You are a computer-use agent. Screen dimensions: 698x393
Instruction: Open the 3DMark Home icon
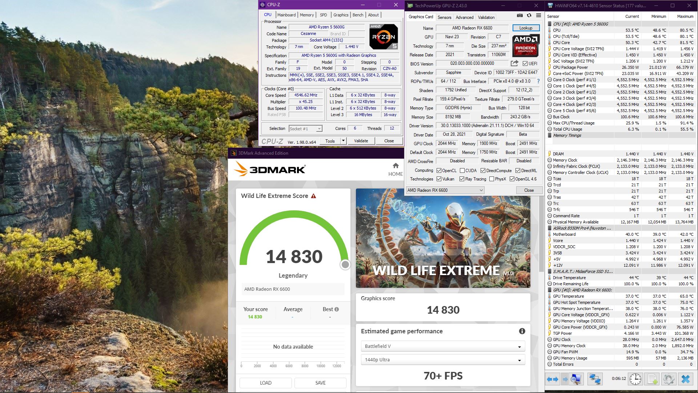pos(396,166)
